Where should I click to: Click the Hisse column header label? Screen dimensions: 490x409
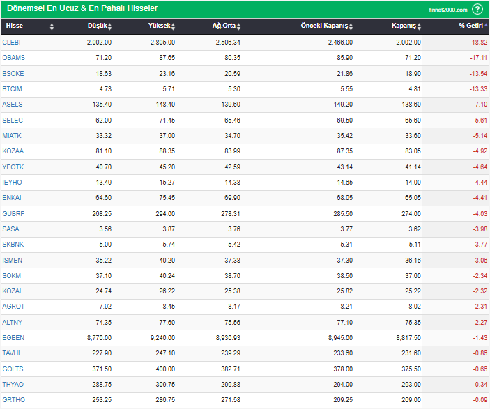click(15, 26)
